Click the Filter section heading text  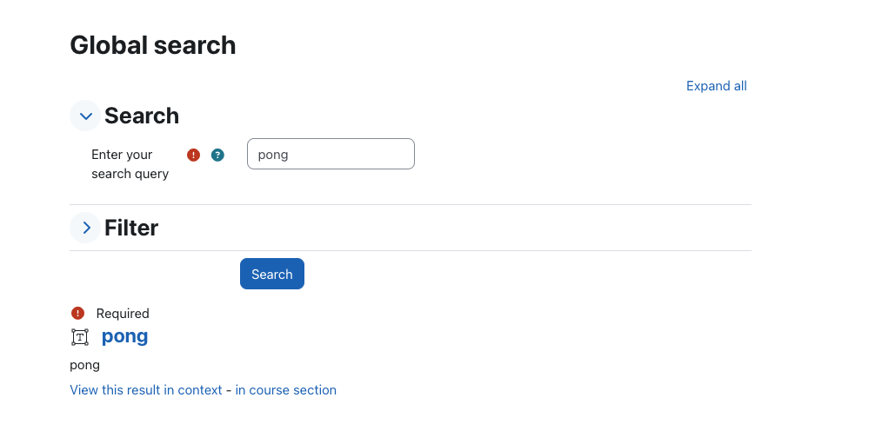131,228
